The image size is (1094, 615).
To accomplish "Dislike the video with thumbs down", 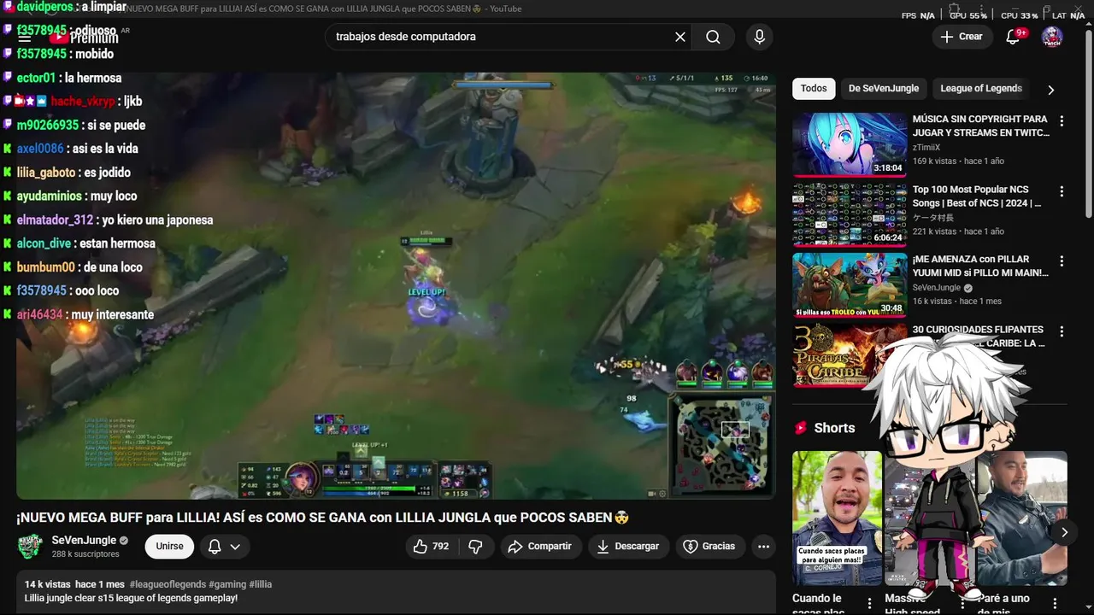I will click(x=476, y=547).
